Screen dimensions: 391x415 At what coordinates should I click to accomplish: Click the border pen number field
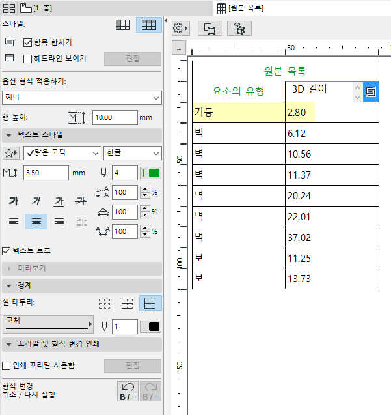click(x=124, y=327)
